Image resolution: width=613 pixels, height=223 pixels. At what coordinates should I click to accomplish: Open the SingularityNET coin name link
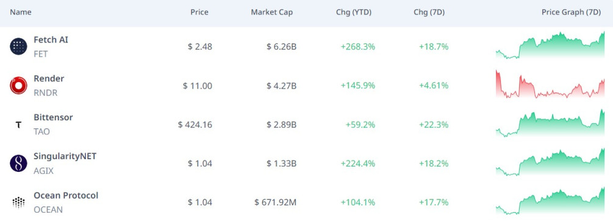65,156
